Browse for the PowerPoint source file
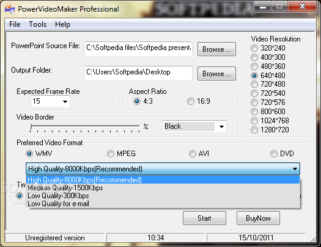This screenshot has width=321, height=247. [216, 49]
